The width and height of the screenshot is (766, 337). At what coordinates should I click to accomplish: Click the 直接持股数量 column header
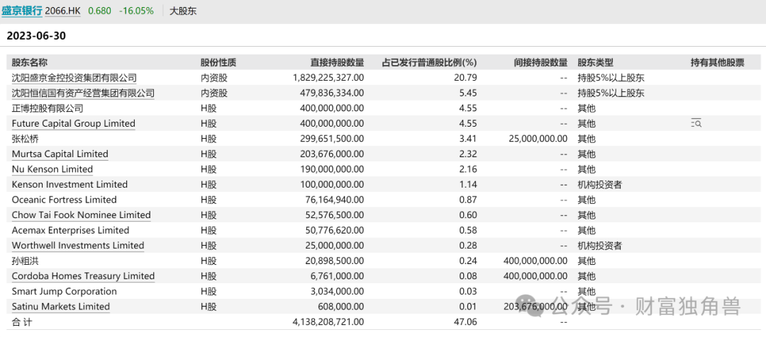[x=338, y=62]
